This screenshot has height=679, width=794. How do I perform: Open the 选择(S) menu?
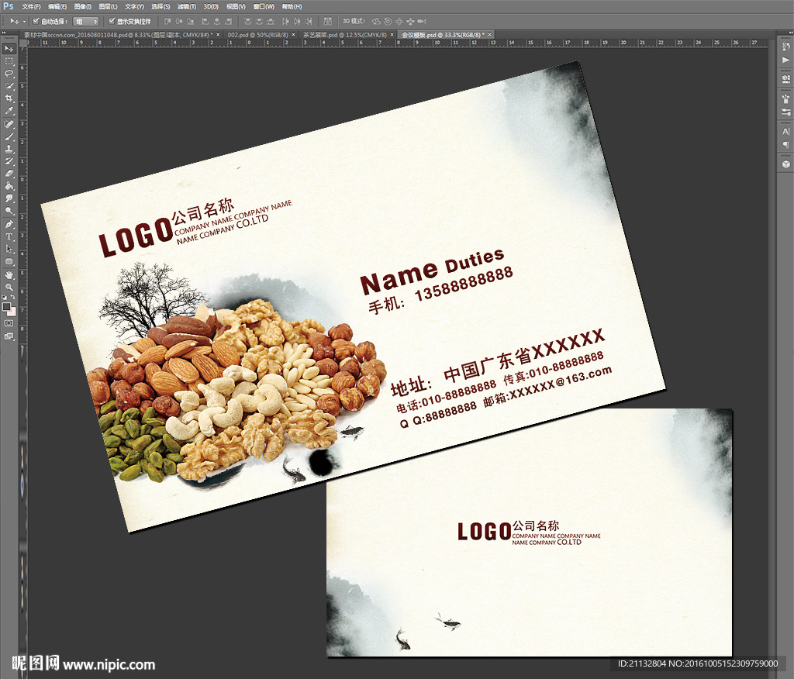[161, 6]
